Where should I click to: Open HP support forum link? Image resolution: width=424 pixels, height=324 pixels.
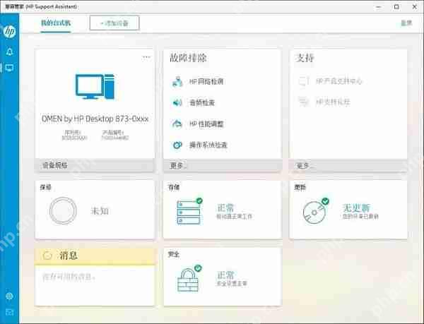click(x=333, y=102)
